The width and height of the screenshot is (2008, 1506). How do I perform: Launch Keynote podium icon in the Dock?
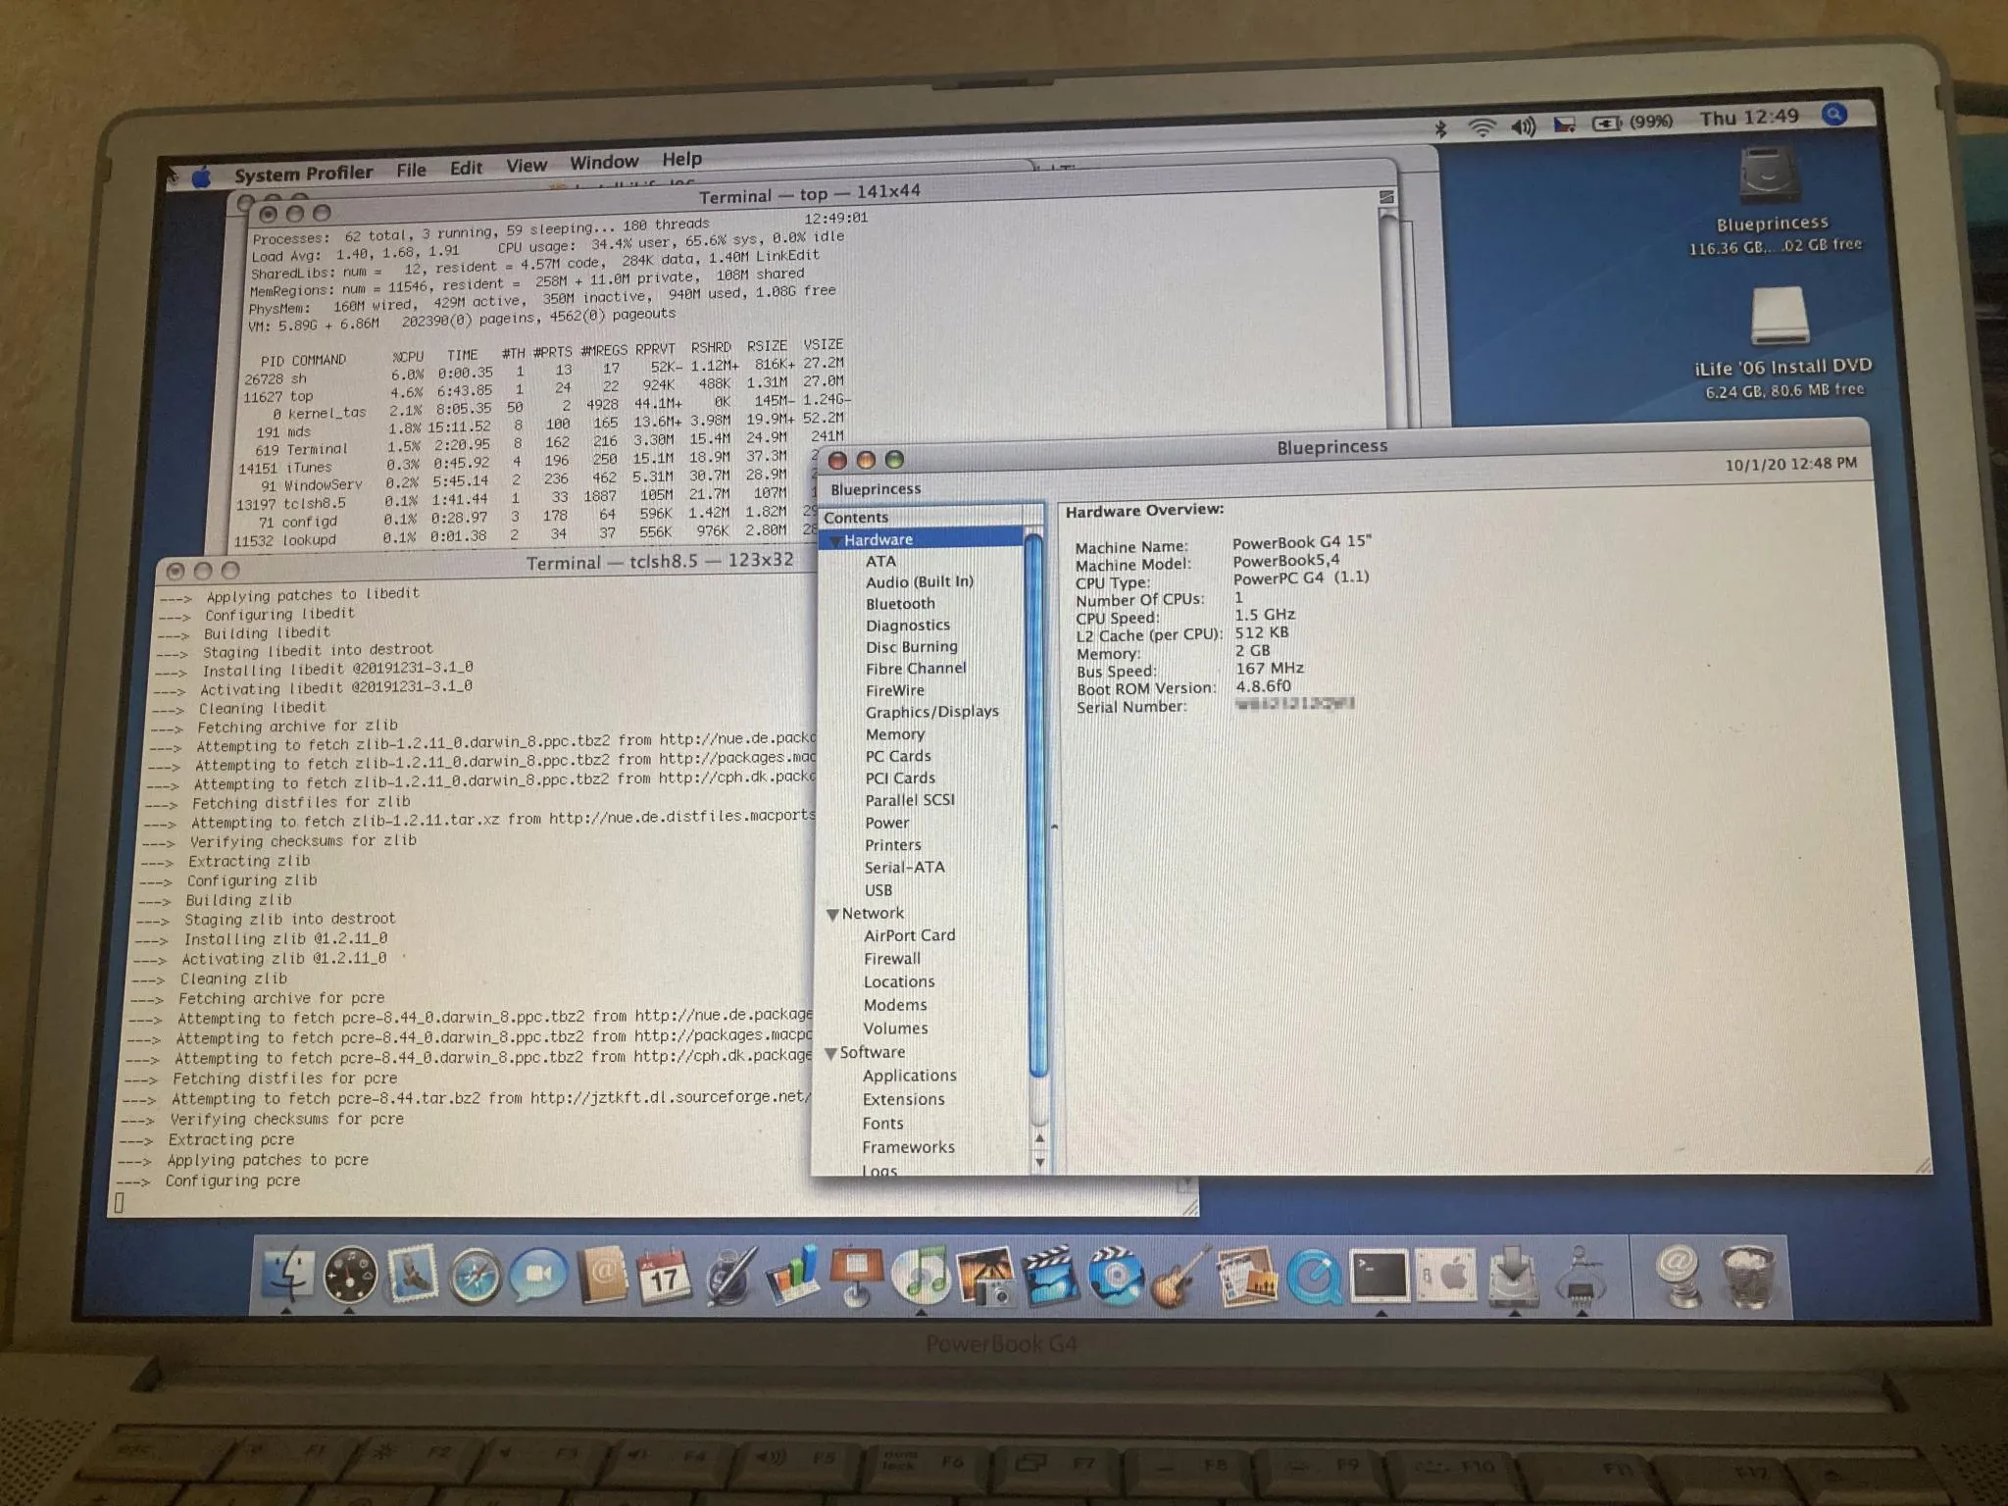tap(856, 1276)
